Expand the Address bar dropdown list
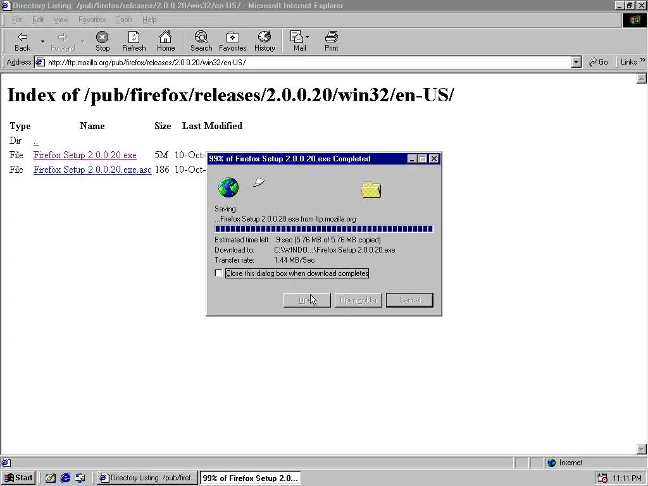The image size is (648, 486). pyautogui.click(x=576, y=63)
